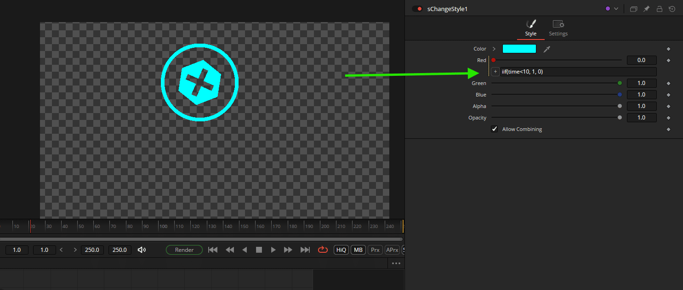683x290 pixels.
Task: Add a keyframe on the Green channel diamond
Action: click(x=668, y=83)
